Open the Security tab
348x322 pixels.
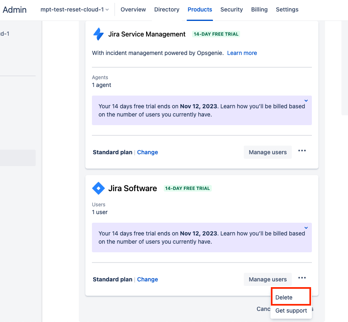tap(231, 9)
